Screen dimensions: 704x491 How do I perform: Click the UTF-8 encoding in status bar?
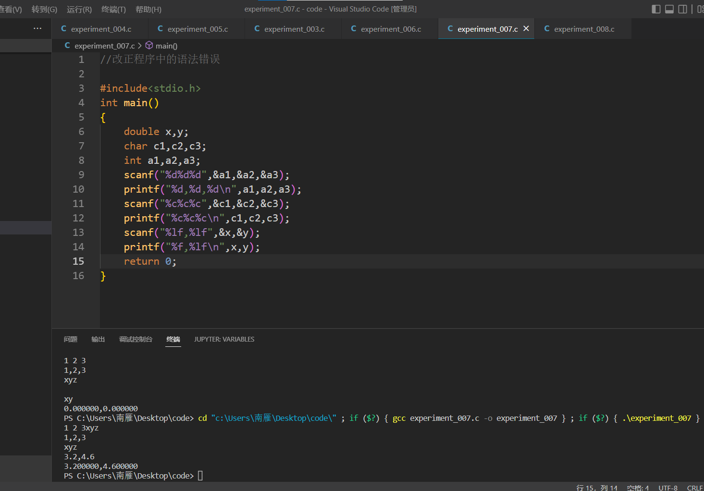[x=667, y=488]
